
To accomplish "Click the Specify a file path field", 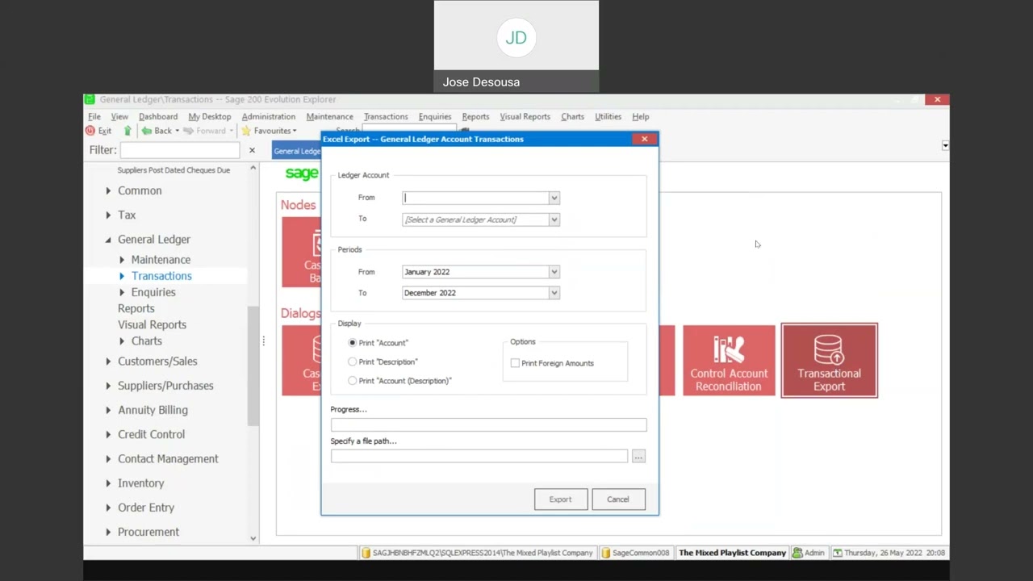I will coord(479,457).
